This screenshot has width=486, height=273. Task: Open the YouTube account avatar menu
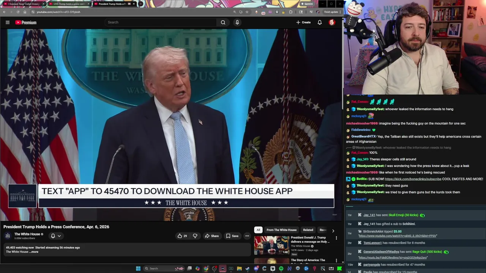pos(331,22)
